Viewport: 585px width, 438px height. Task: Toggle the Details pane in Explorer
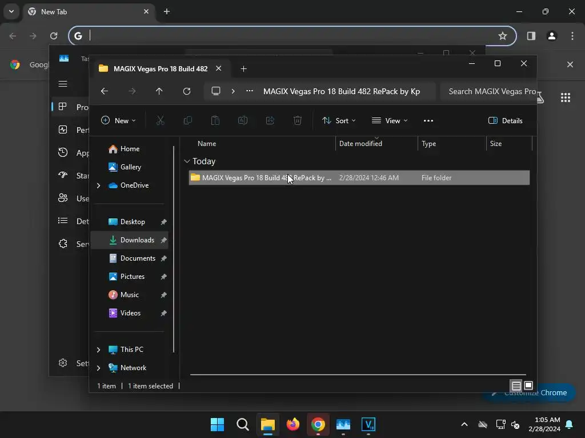(506, 120)
